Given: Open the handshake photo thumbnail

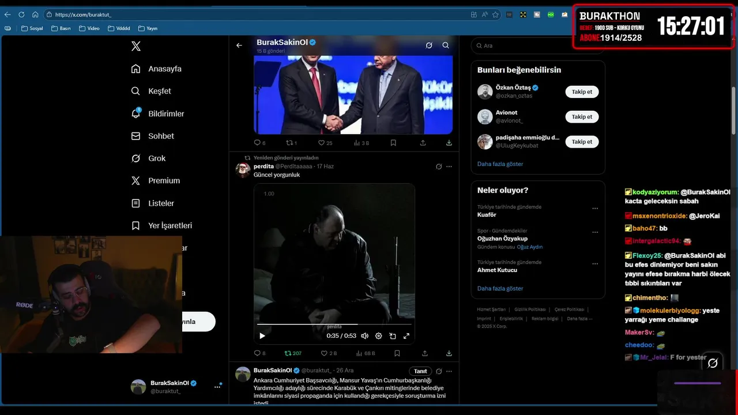Looking at the screenshot, I should (353, 96).
